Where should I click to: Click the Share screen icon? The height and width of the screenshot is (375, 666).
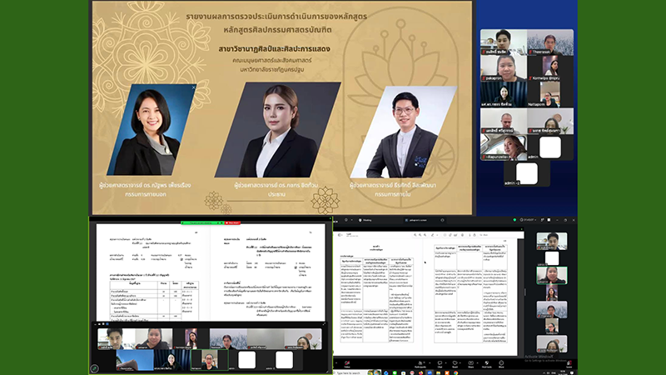(x=470, y=363)
